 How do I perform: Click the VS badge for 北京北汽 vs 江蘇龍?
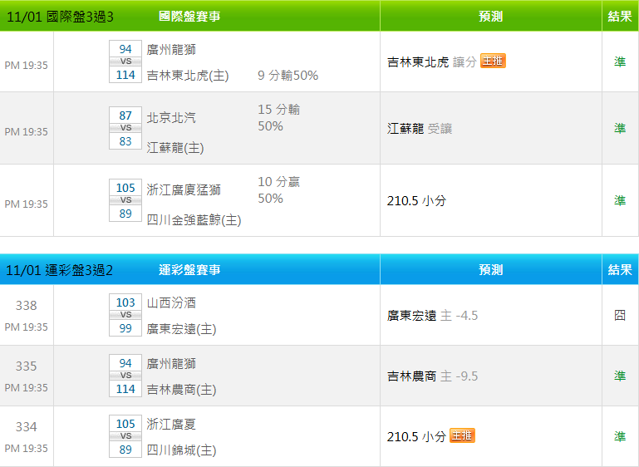click(125, 128)
